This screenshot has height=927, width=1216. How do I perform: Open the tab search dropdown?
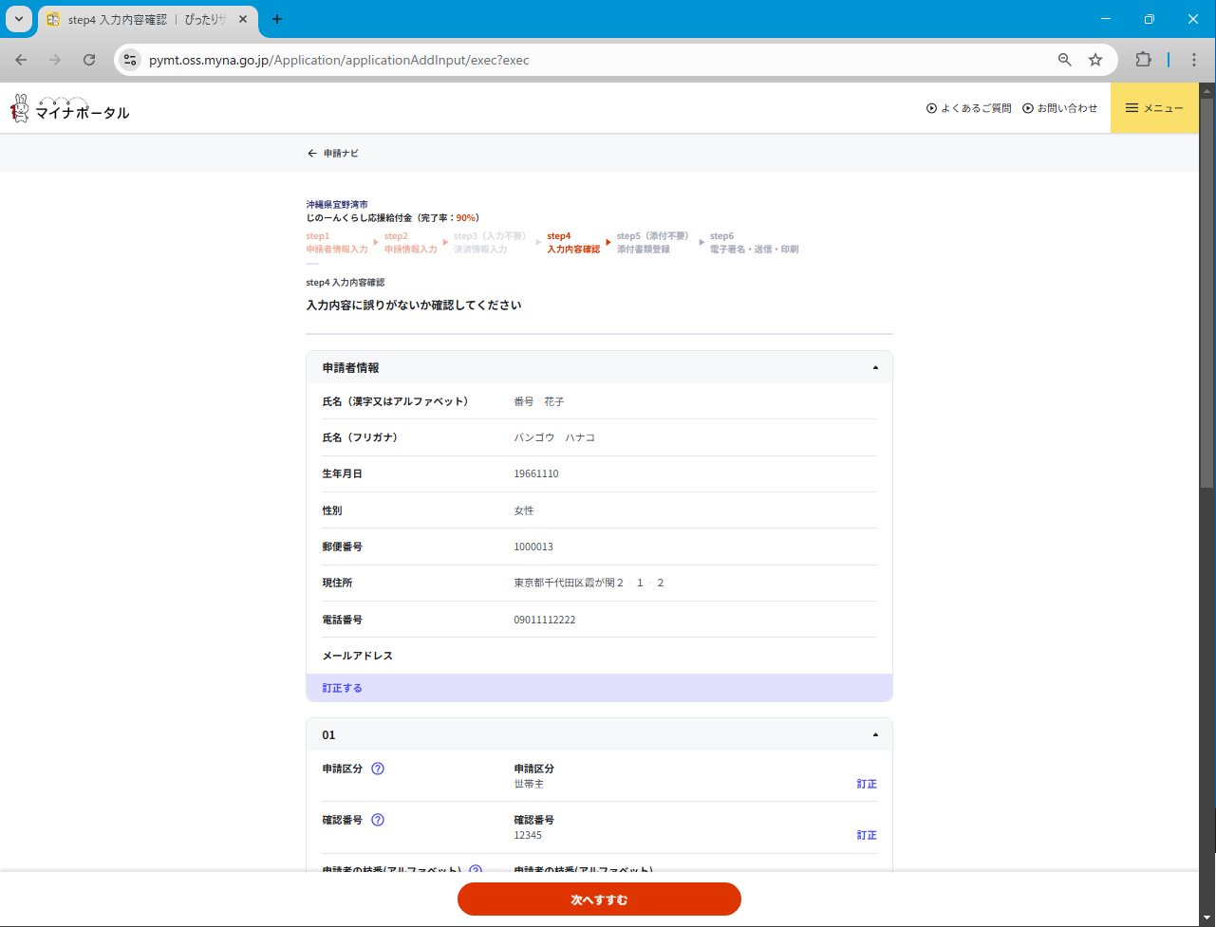(x=19, y=19)
